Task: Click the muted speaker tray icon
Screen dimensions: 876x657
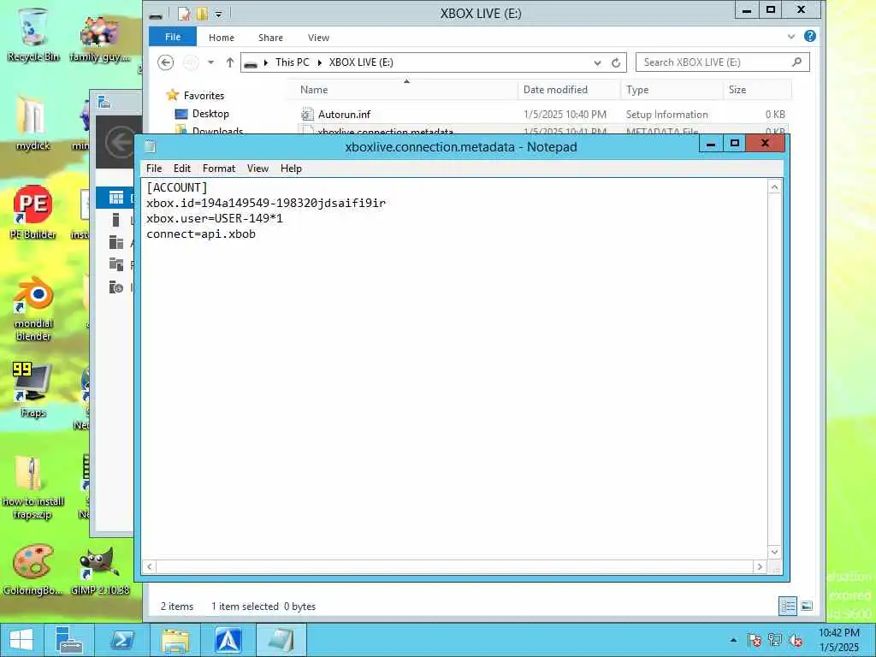Action: (x=796, y=640)
